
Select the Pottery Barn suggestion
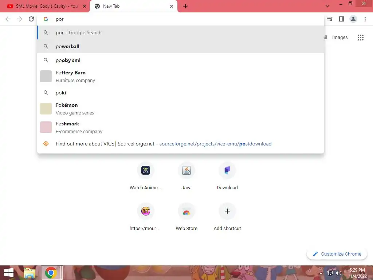click(181, 77)
